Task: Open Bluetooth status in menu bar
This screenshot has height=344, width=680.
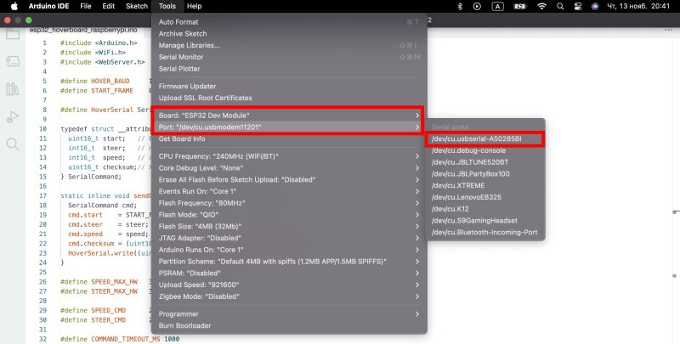Action: (460, 6)
